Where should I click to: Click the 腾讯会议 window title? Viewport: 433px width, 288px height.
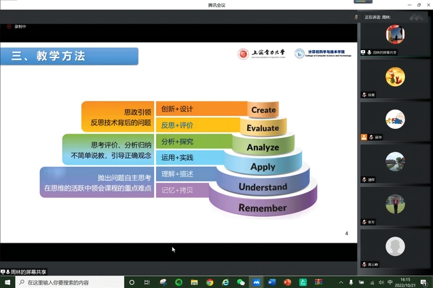216,5
